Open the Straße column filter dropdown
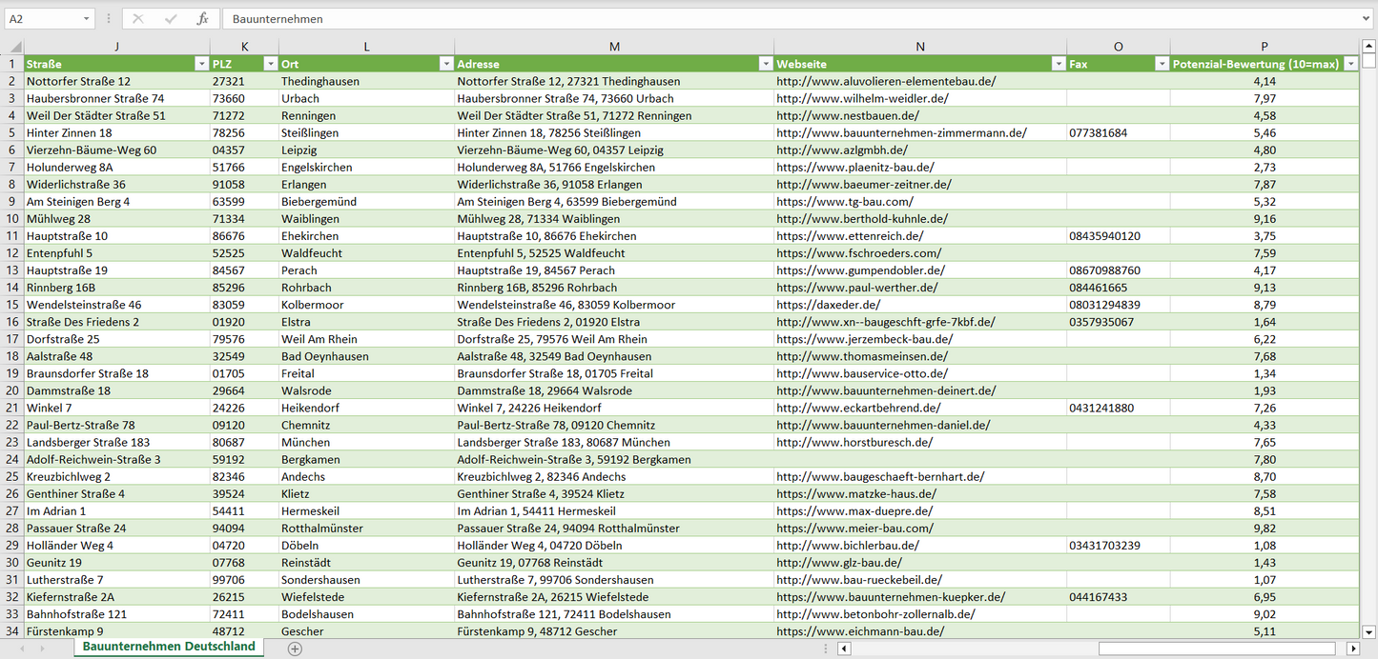The image size is (1378, 659). coord(200,64)
